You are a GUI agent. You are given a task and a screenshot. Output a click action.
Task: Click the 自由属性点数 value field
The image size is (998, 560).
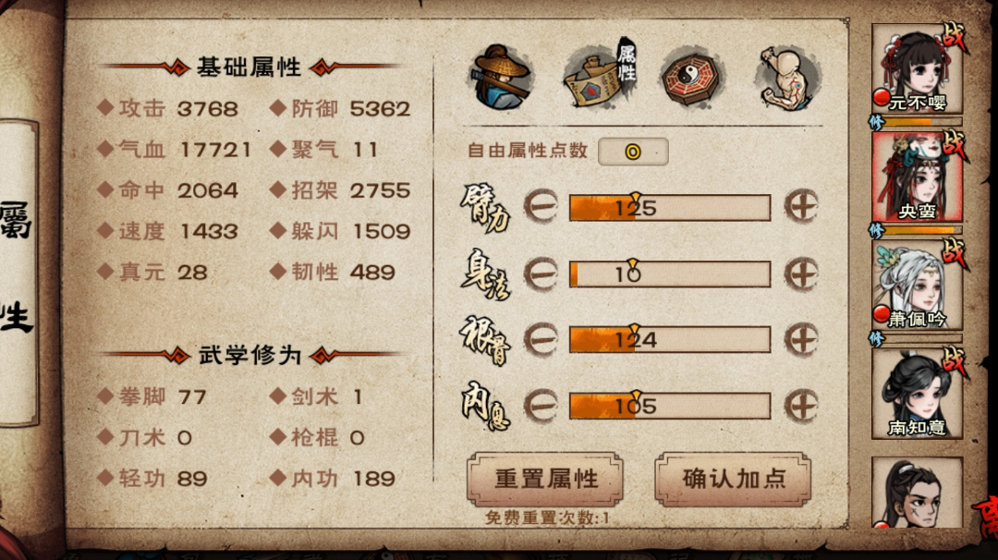point(633,152)
